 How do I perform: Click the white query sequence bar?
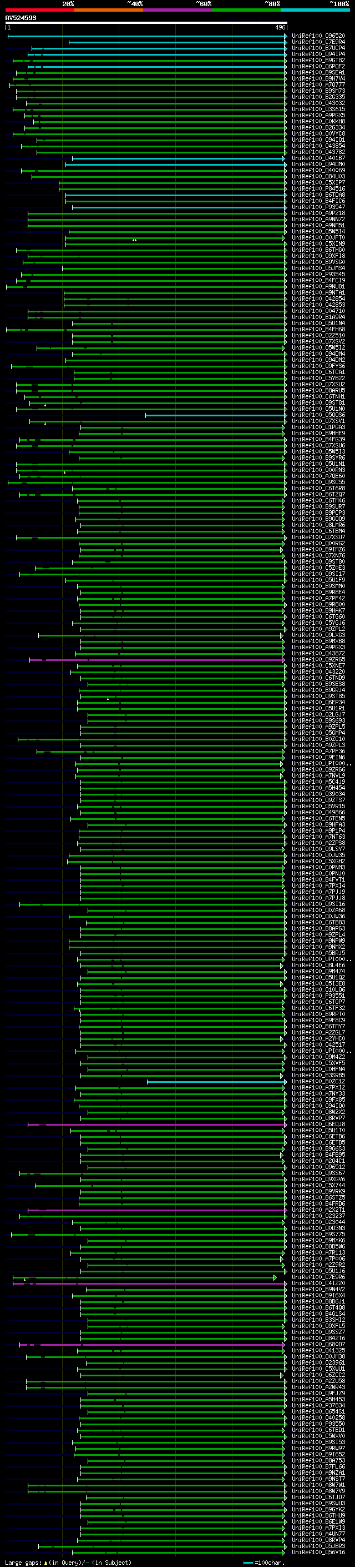pyautogui.click(x=146, y=22)
